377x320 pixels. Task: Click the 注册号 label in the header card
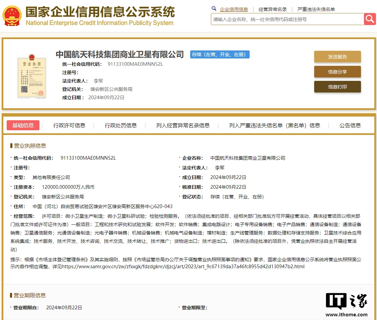(x=70, y=72)
